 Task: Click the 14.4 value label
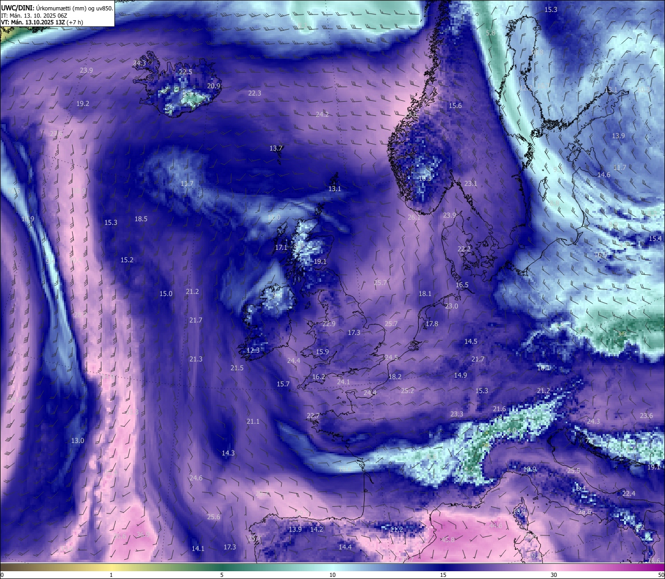tap(345, 547)
